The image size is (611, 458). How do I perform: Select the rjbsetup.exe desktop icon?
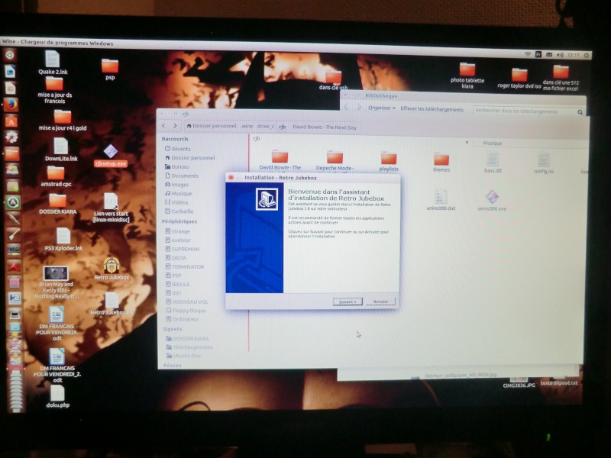111,156
